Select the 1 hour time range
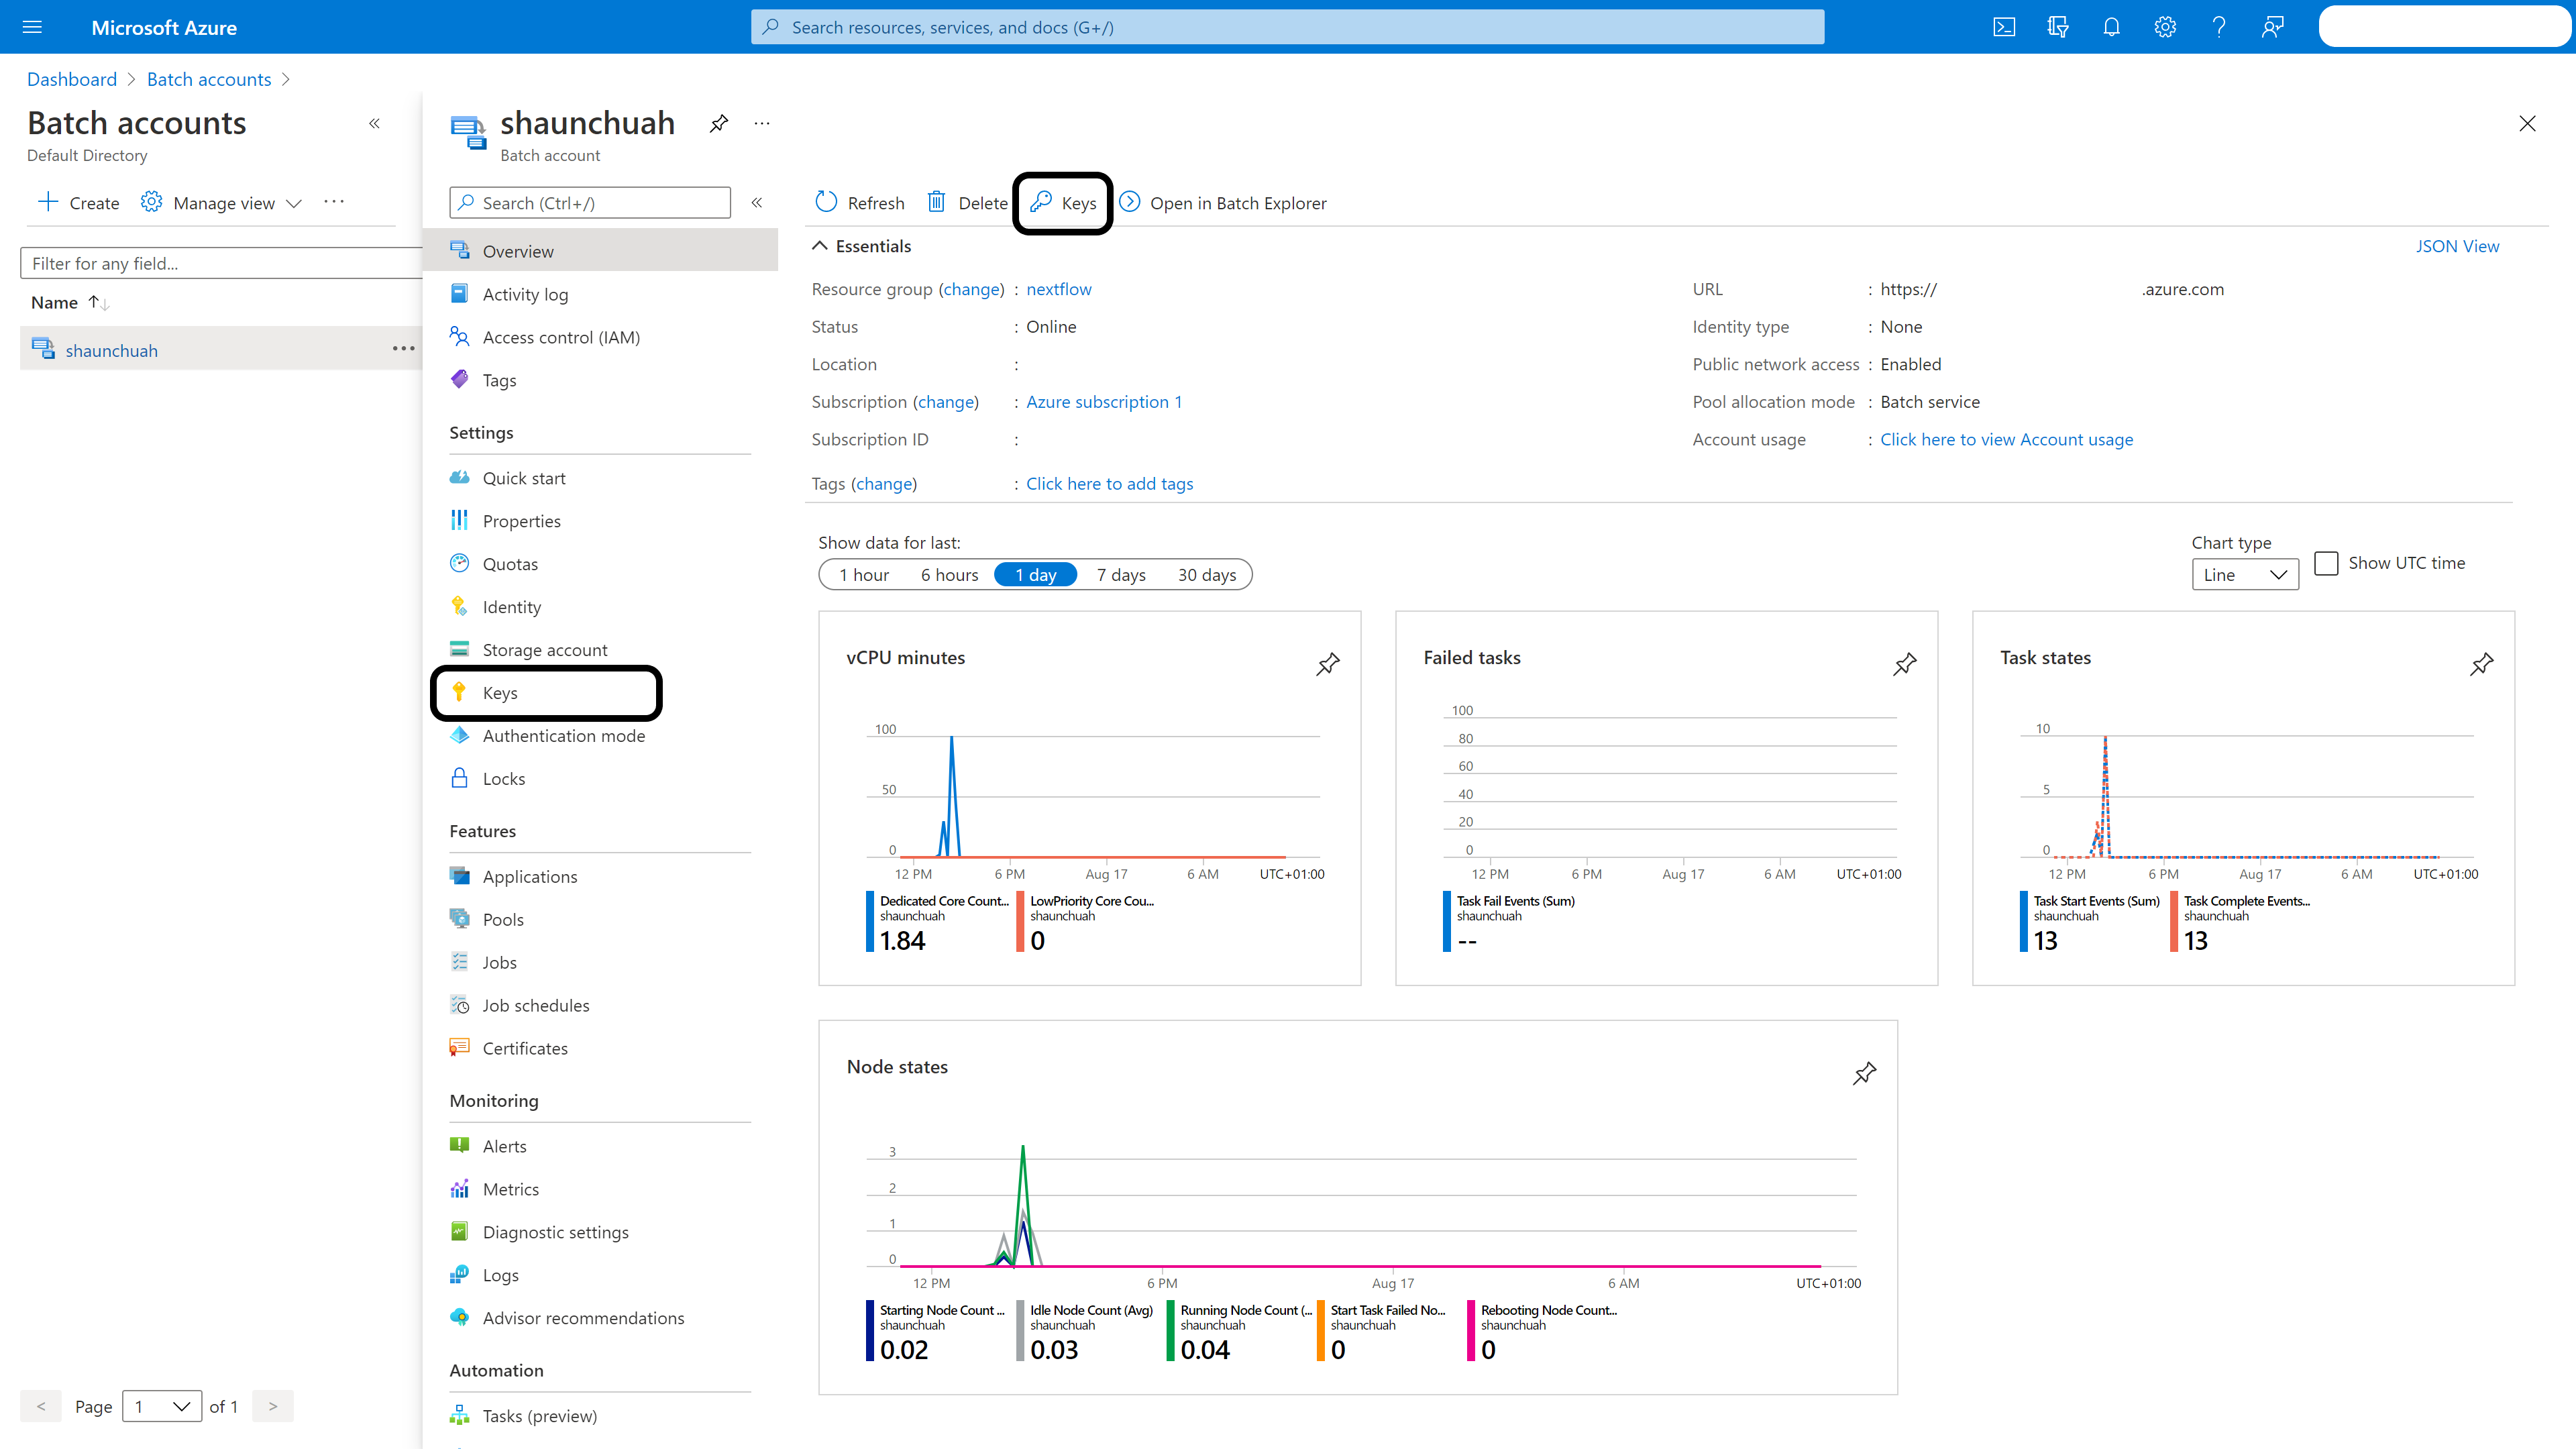This screenshot has width=2576, height=1449. pos(863,575)
